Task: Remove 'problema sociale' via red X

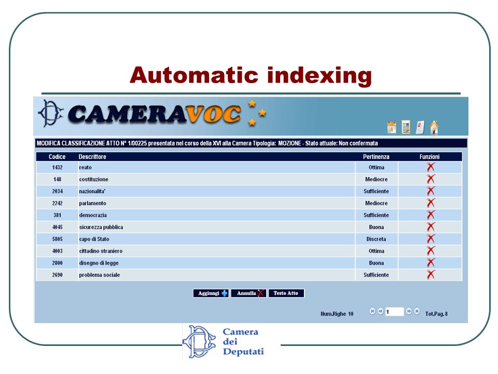Action: (x=431, y=274)
